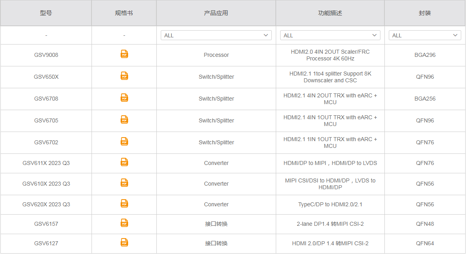The height and width of the screenshot is (254, 466).
Task: Open the PDF datasheet for GSV6702
Action: coord(124,142)
